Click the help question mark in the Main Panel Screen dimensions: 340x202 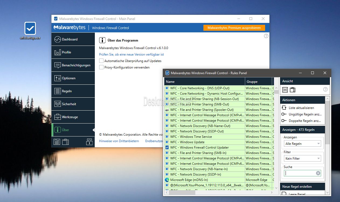point(266,36)
